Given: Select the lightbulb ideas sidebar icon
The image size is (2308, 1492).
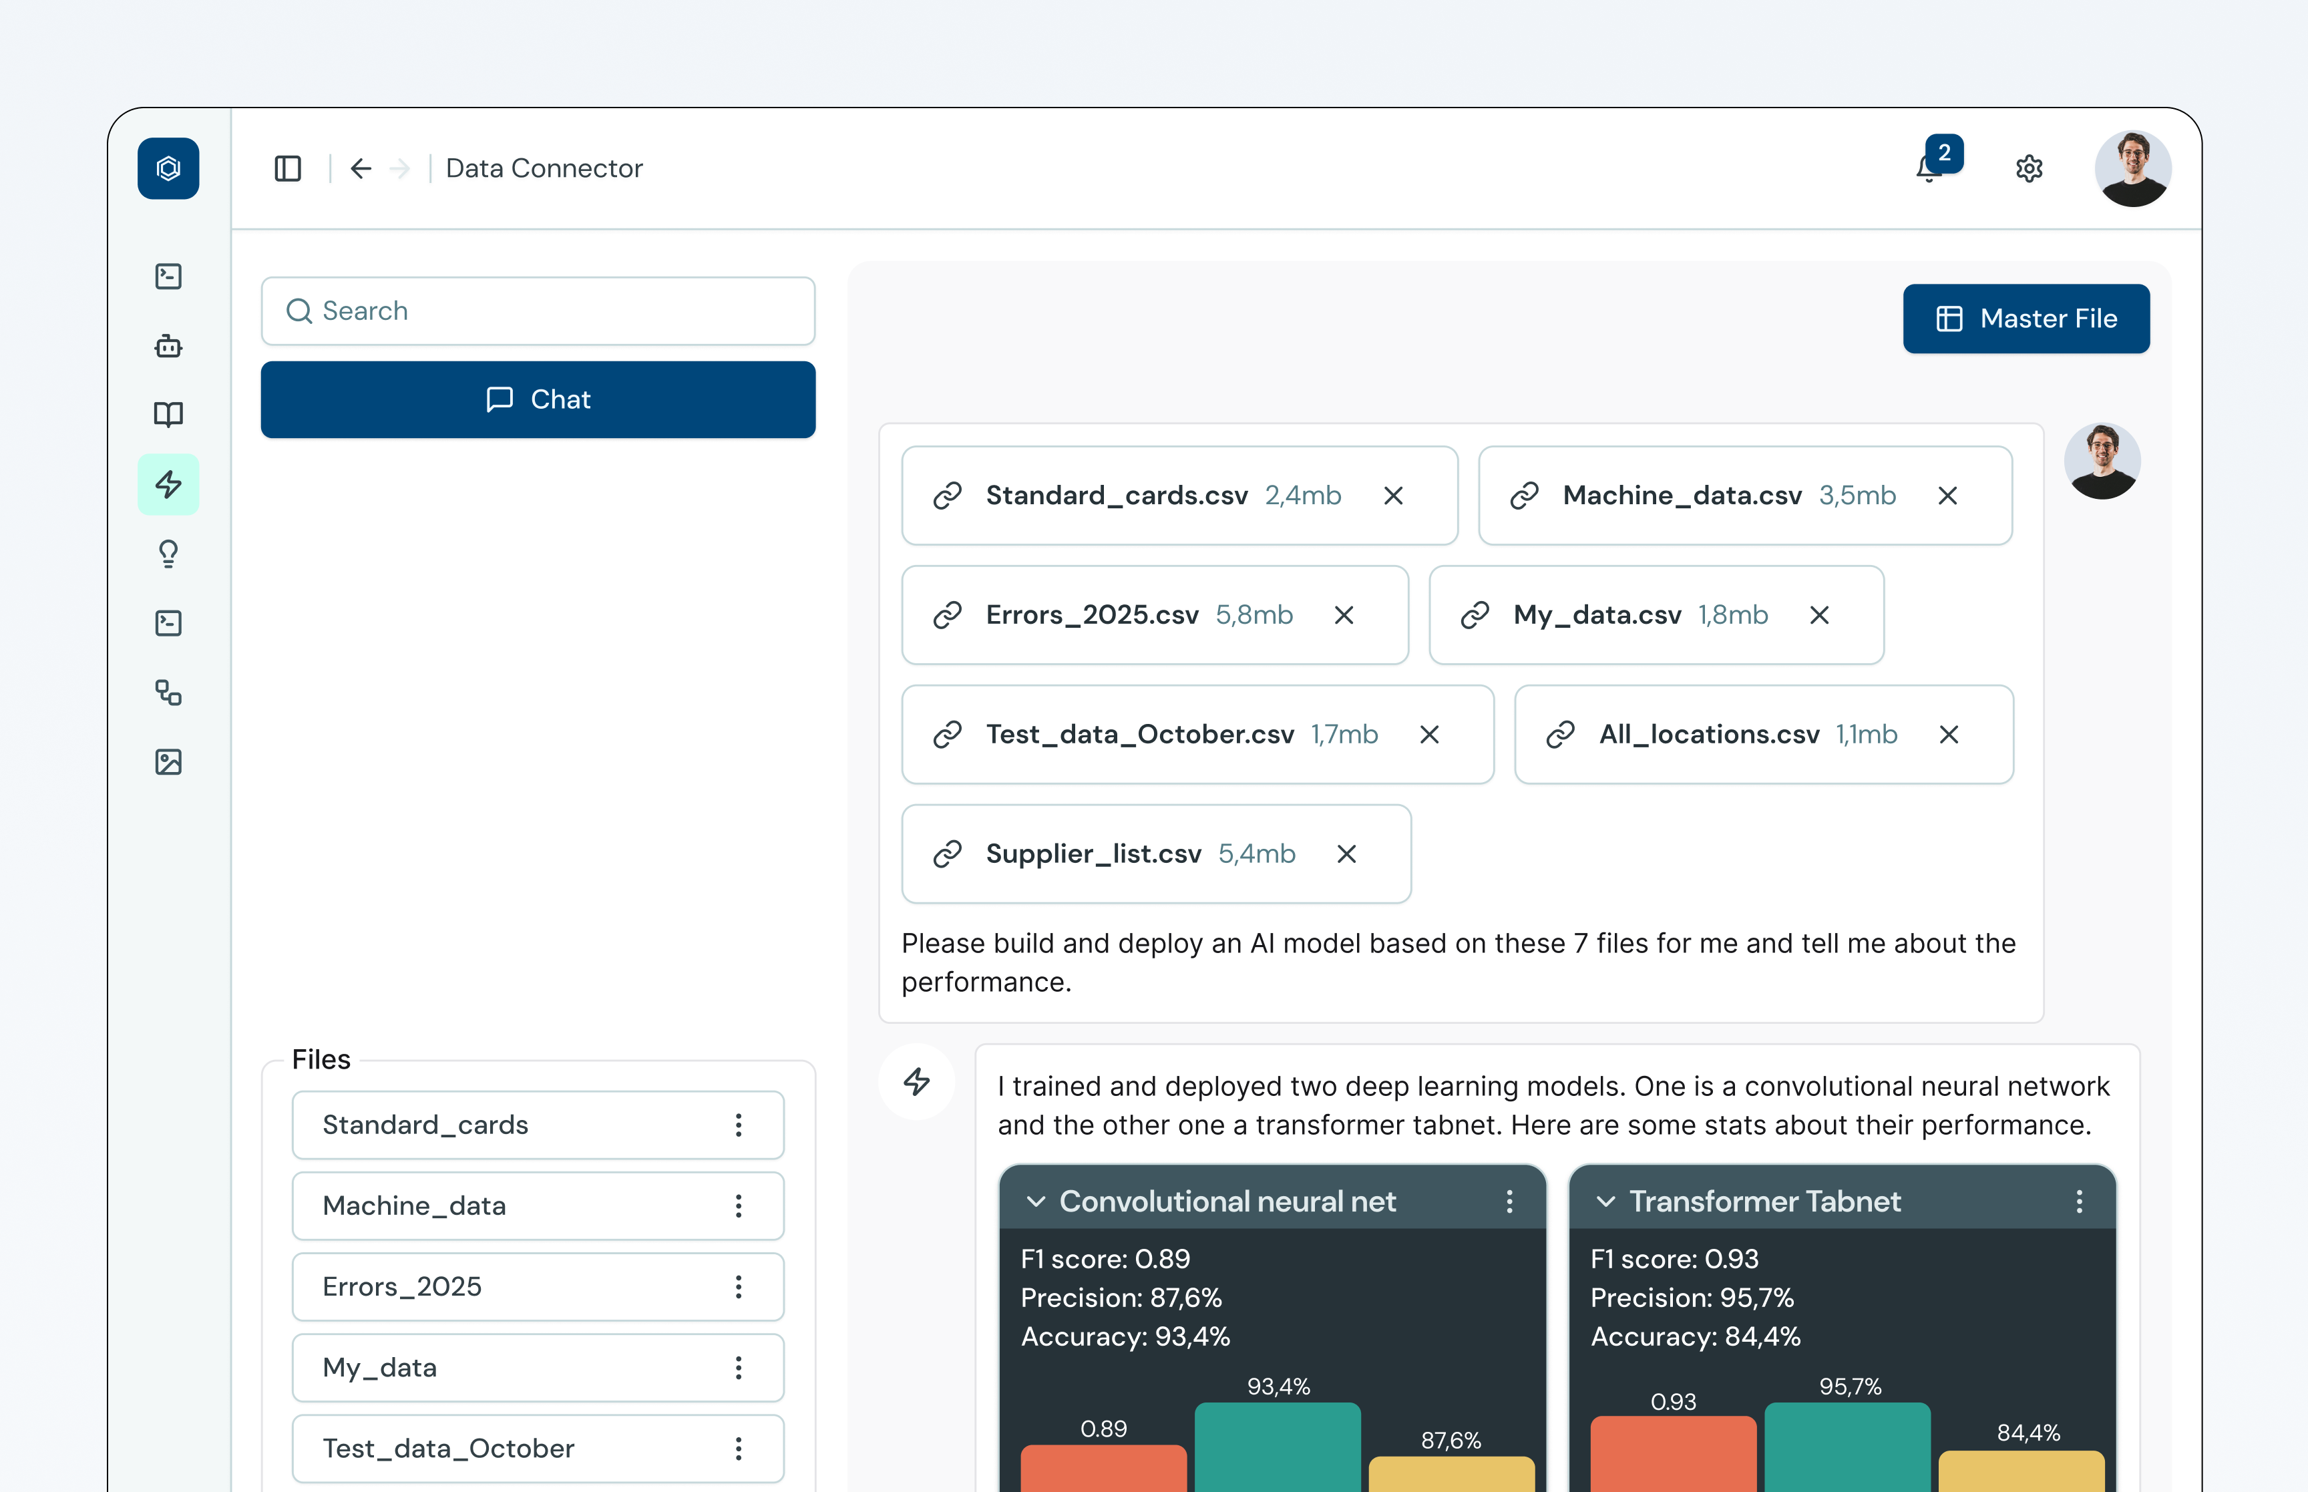Looking at the screenshot, I should (168, 553).
